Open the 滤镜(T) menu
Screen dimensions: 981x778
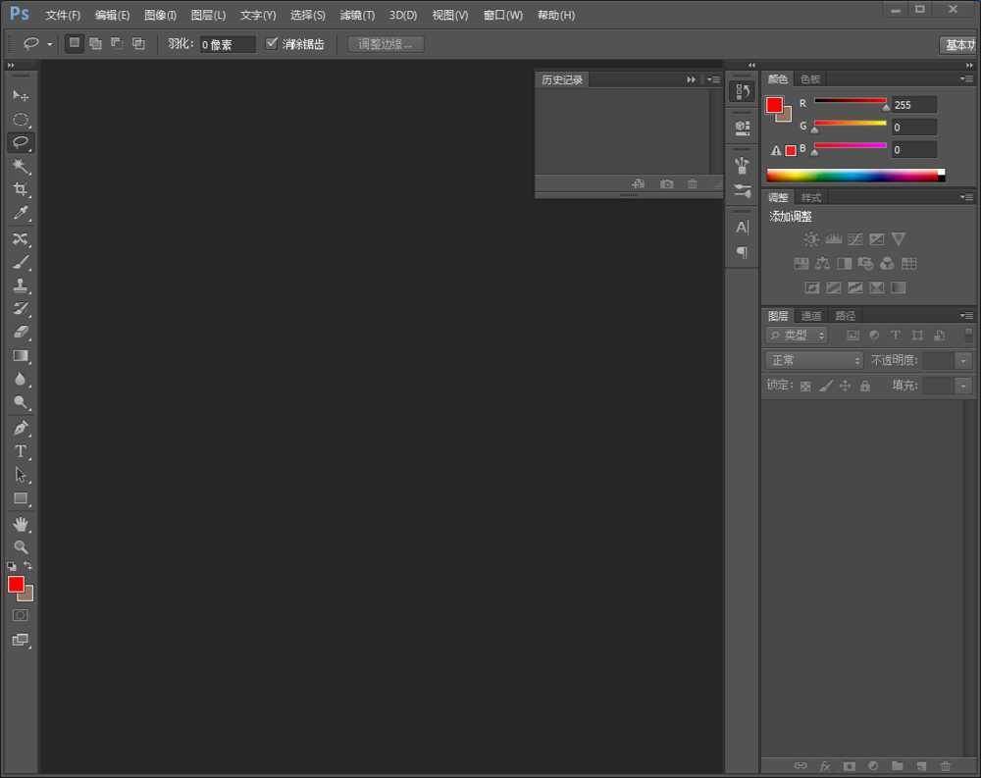pos(357,15)
